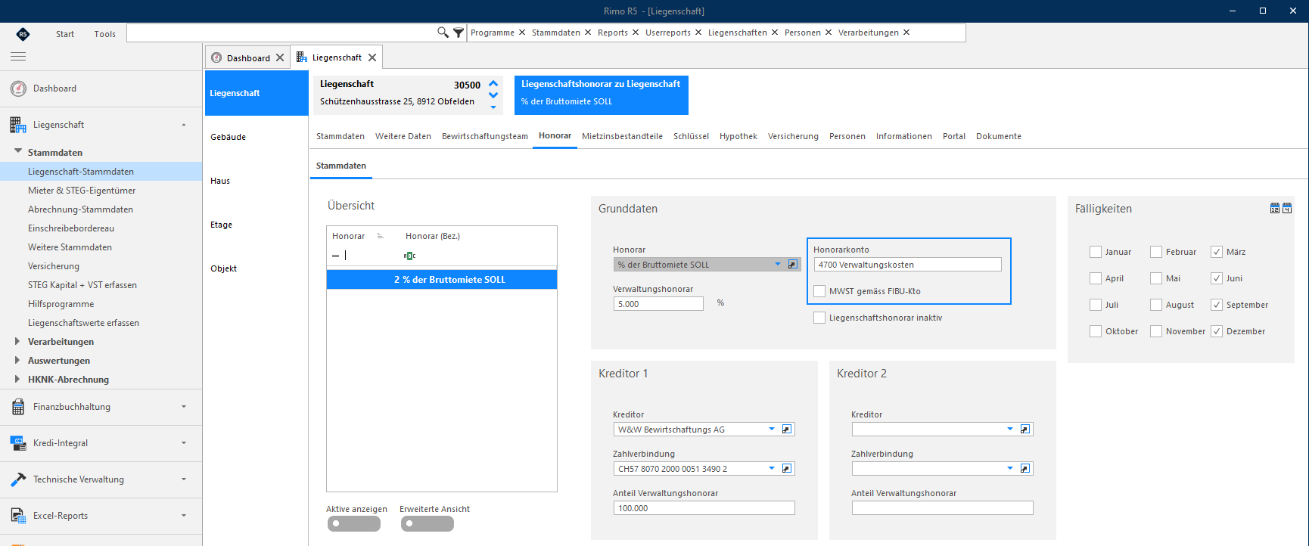This screenshot has width=1309, height=546.
Task: Close the Dashboard document tab
Action: tap(280, 57)
